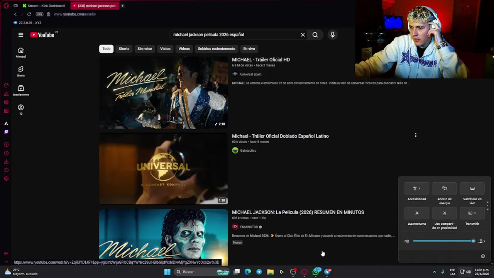Open Suscripciones in the YouTube sidebar
Image resolution: width=494 pixels, height=278 pixels.
click(21, 90)
